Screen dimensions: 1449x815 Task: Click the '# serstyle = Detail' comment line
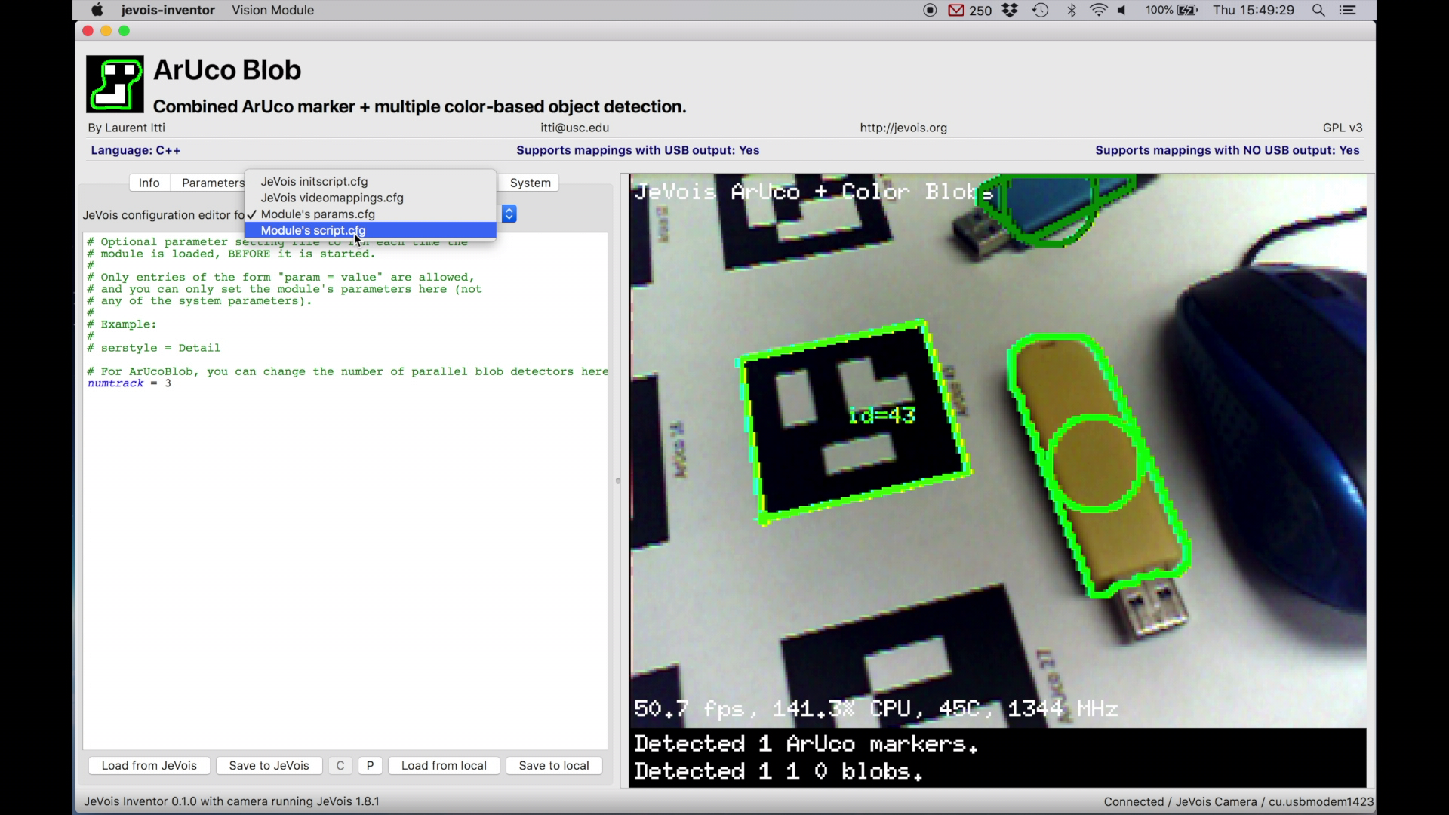click(154, 348)
